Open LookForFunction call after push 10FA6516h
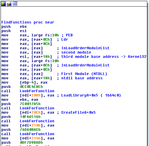 coord(37,121)
